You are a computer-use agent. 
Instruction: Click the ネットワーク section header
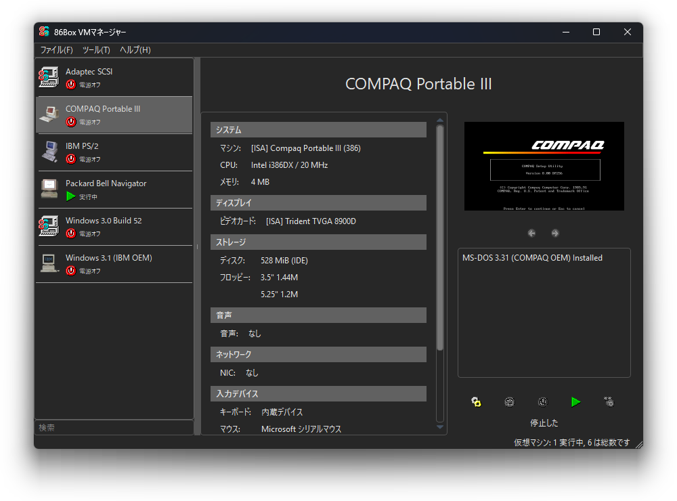(x=318, y=355)
